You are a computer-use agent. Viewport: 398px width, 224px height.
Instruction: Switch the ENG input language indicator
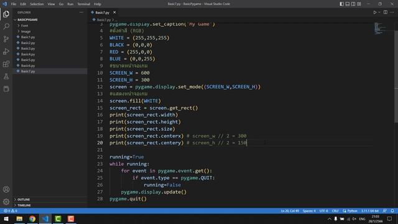coord(362,219)
